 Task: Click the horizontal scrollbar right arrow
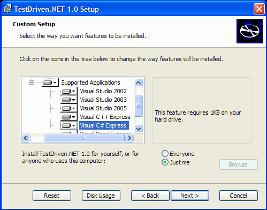pyautogui.click(x=129, y=138)
